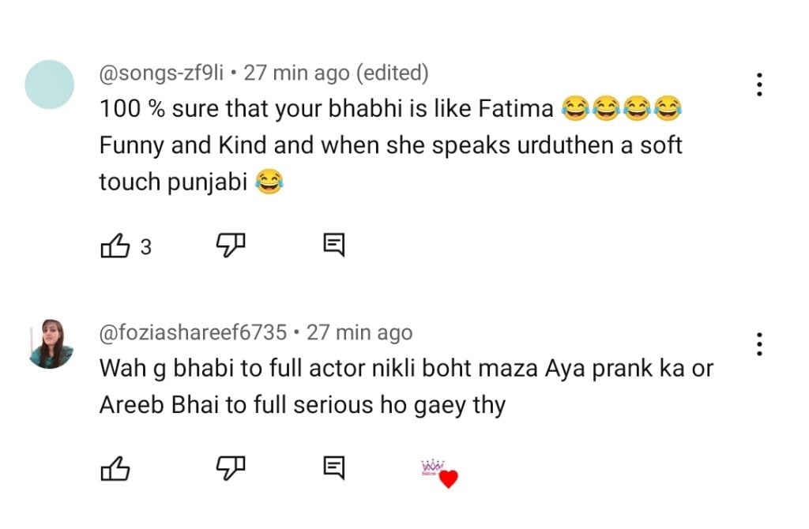Click the timestamp beside @foziashareef6735
The height and width of the screenshot is (529, 809).
coord(359,332)
